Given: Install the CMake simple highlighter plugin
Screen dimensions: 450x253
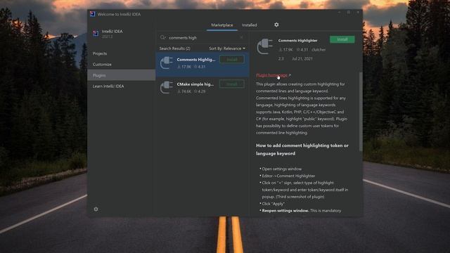Looking at the screenshot, I should 232,84.
